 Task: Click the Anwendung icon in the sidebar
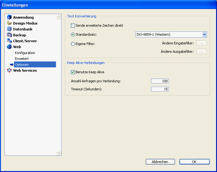click(9, 17)
